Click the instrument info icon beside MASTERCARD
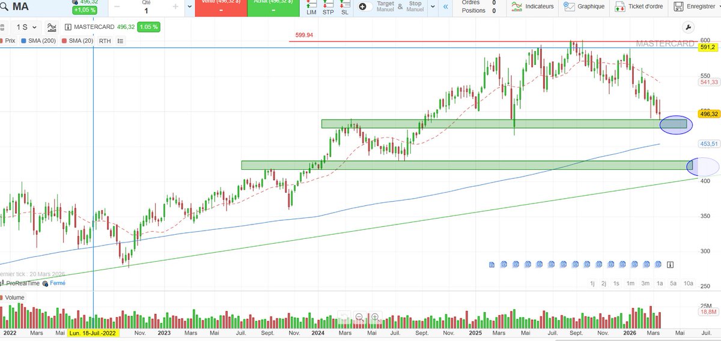Image resolution: width=721 pixels, height=341 pixels. click(x=68, y=27)
